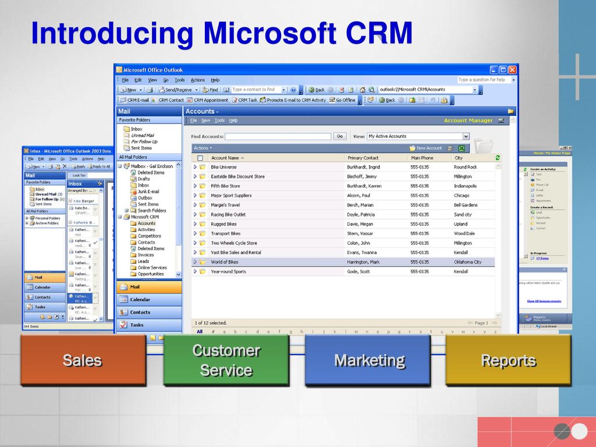This screenshot has width=596, height=447.
Task: Open the web address bar dropdown arrow
Action: pyautogui.click(x=474, y=90)
